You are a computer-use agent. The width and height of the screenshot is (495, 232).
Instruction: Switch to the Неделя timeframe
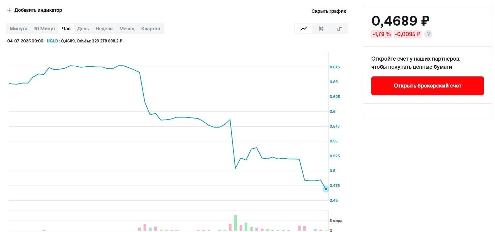[104, 29]
